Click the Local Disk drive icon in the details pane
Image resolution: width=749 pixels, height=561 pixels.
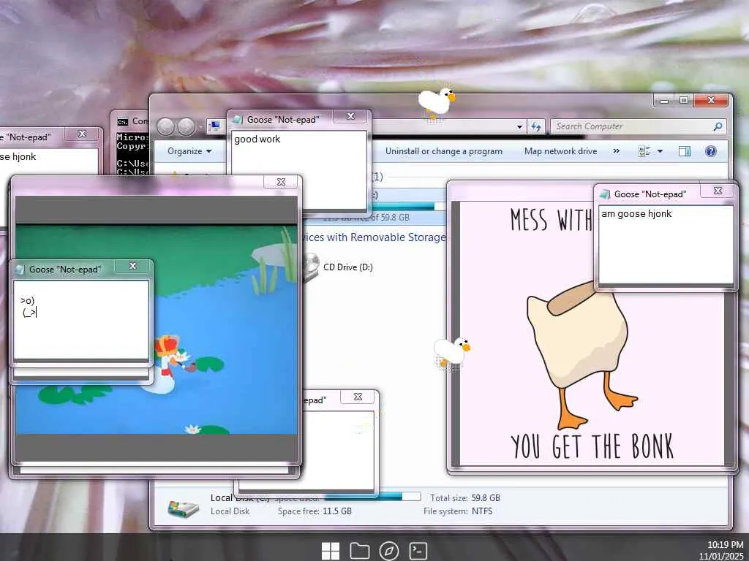(x=184, y=508)
